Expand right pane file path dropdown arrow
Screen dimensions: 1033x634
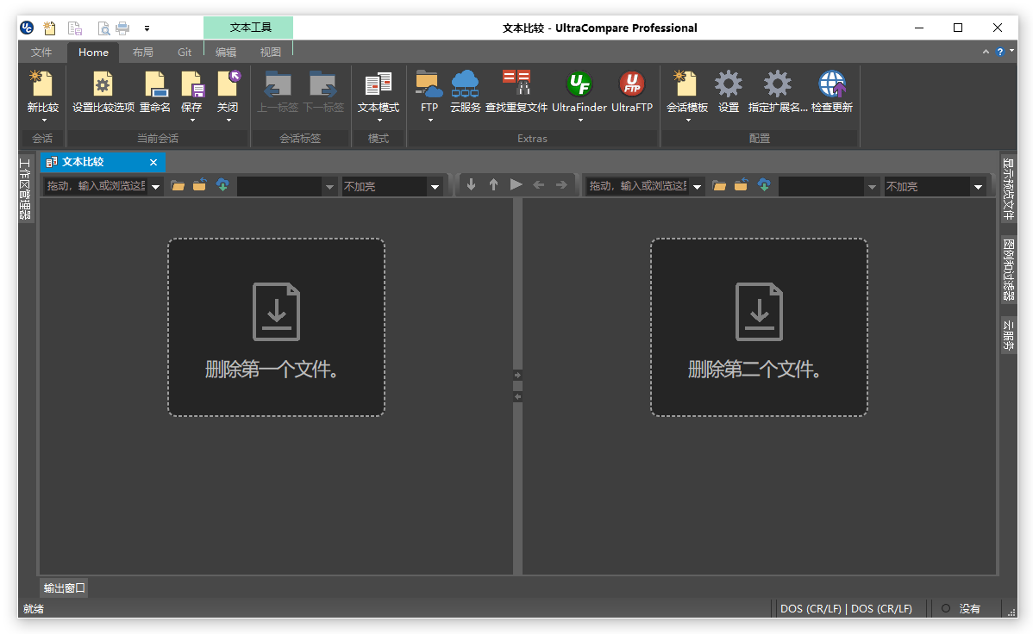[698, 187]
